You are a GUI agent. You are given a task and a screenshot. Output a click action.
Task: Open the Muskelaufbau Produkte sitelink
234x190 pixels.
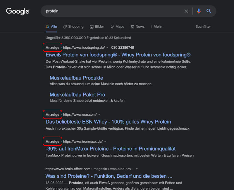point(76,78)
